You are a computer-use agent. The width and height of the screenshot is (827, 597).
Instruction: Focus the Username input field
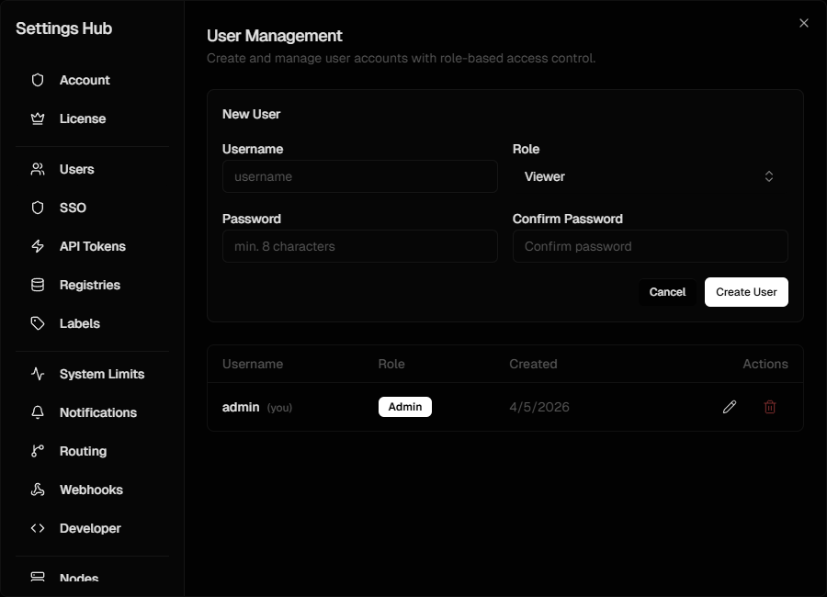(x=360, y=176)
